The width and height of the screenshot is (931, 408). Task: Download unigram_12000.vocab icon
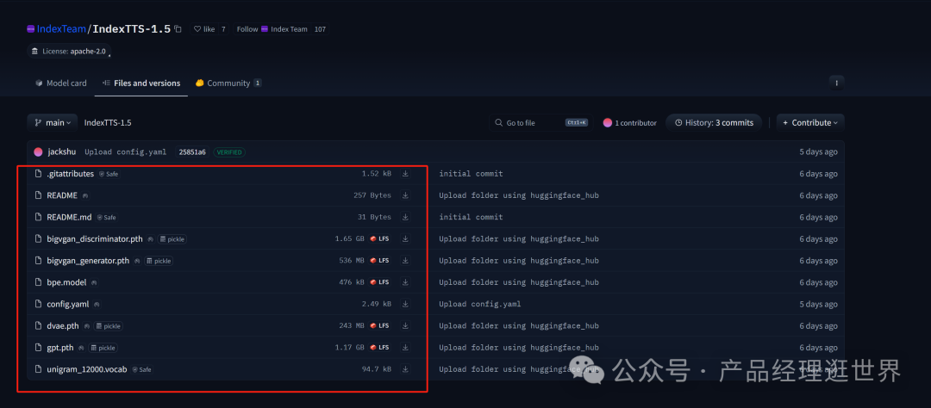405,369
